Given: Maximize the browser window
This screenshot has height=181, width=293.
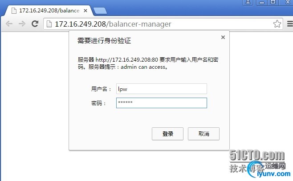Looking at the screenshot, I should coord(273,2).
